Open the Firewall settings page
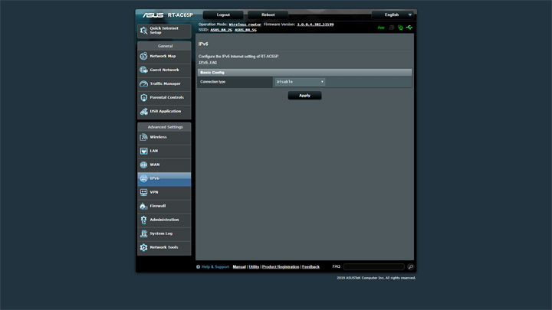Screen dimensions: 552x310 164,206
